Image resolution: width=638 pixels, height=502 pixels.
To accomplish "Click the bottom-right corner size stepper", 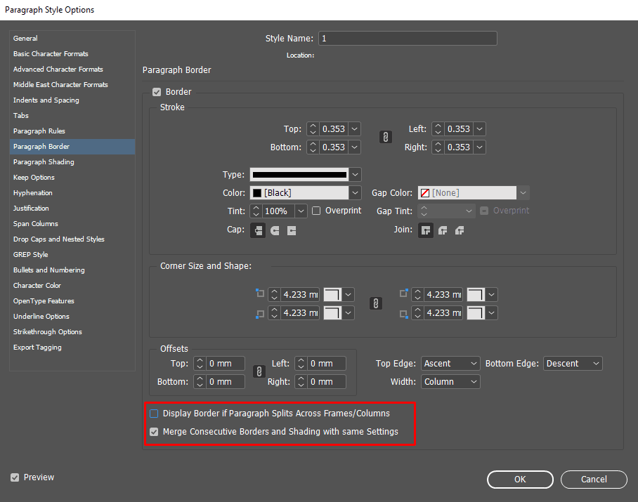I will (418, 313).
